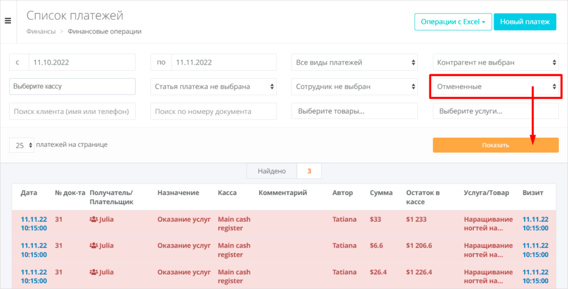Click the start date field 11.10.2022
This screenshot has height=289, width=568.
click(82, 62)
